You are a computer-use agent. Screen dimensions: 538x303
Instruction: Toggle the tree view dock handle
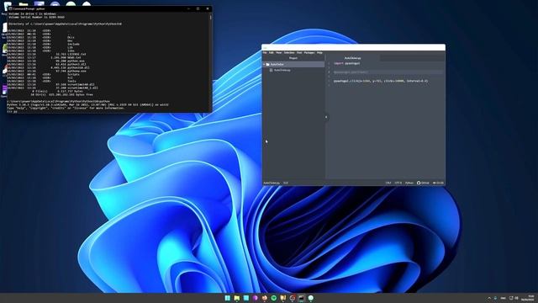coord(326,117)
